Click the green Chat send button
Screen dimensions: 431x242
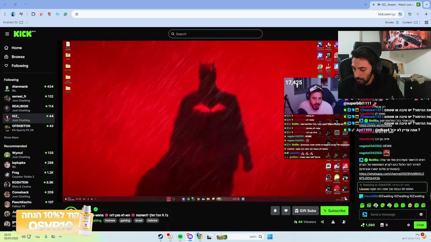pos(420,225)
